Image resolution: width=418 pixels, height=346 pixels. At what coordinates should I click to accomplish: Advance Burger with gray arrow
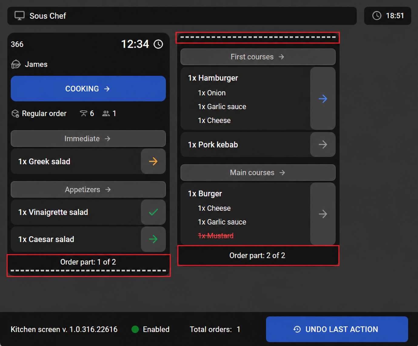point(323,214)
